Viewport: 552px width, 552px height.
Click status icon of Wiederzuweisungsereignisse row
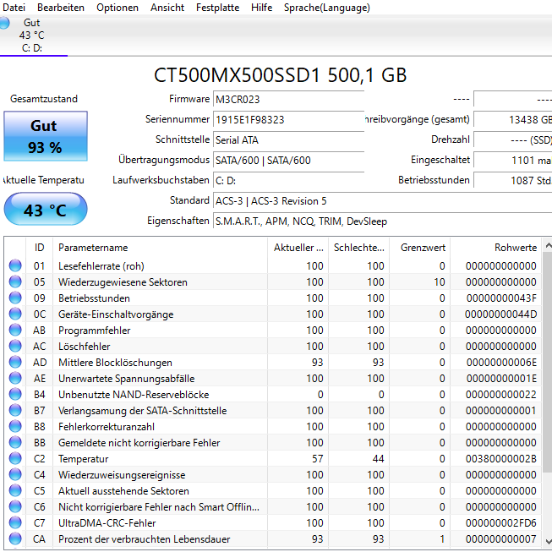coord(15,474)
